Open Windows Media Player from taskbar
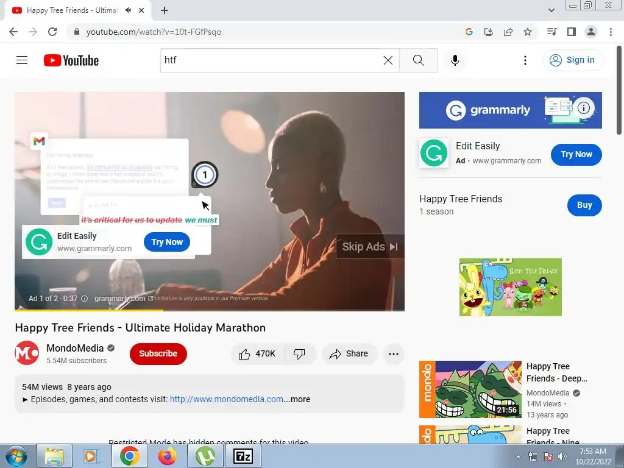Image resolution: width=624 pixels, height=468 pixels. pos(91,456)
